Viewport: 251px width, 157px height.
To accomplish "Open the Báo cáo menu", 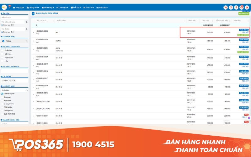I will click(x=102, y=8).
